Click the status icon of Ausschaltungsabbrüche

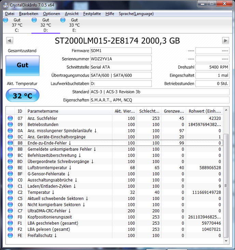tap(10, 180)
